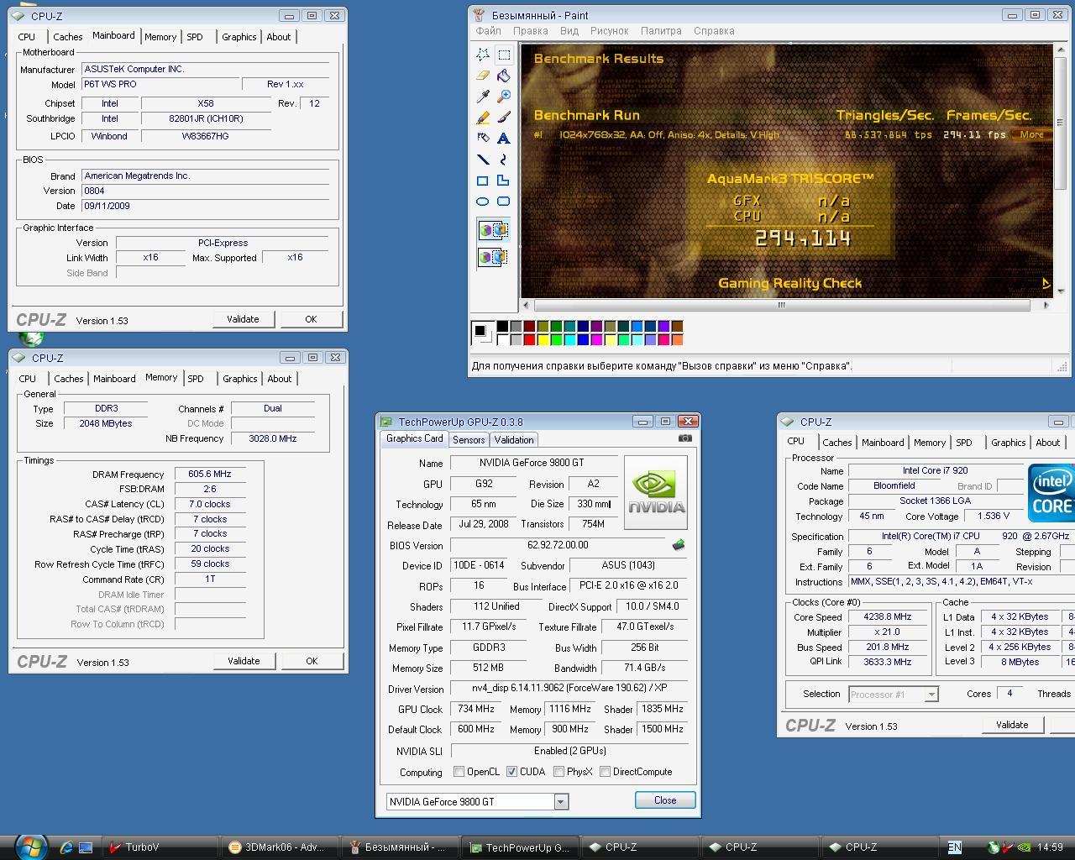Viewport: 1075px width, 860px height.
Task: Select the Free-Form Select tool in Paint
Action: 483,55
